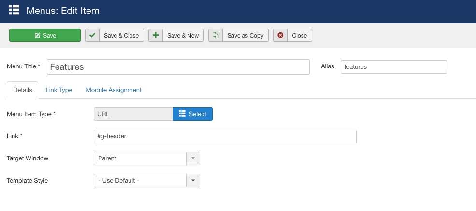Click the red X Close icon
The image size is (476, 211).
(280, 36)
